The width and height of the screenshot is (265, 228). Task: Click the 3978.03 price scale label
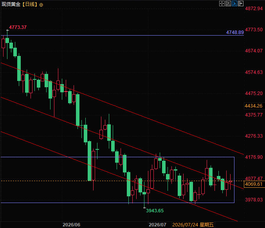click(254, 199)
